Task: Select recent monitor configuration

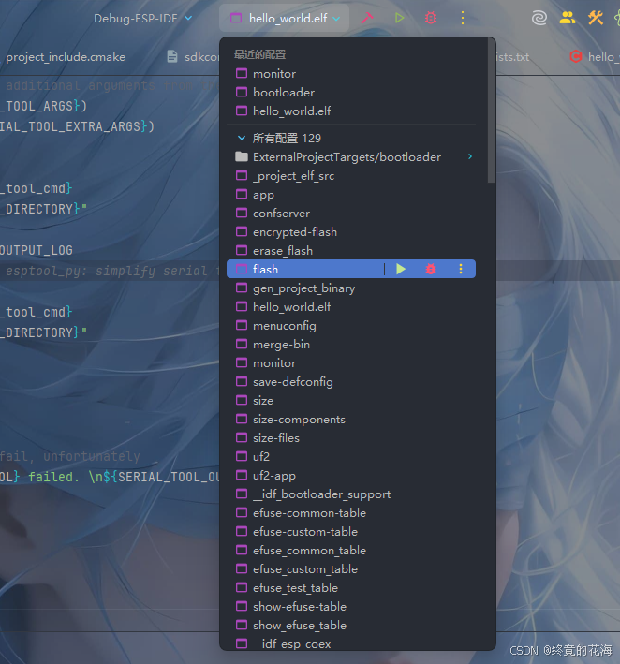Action: click(351, 74)
